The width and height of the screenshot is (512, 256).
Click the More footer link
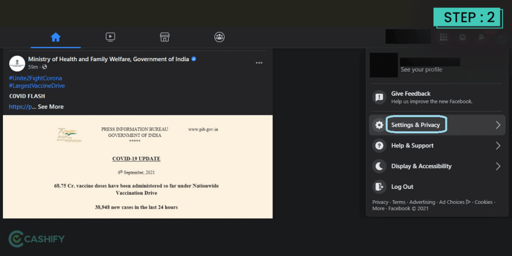coord(378,208)
